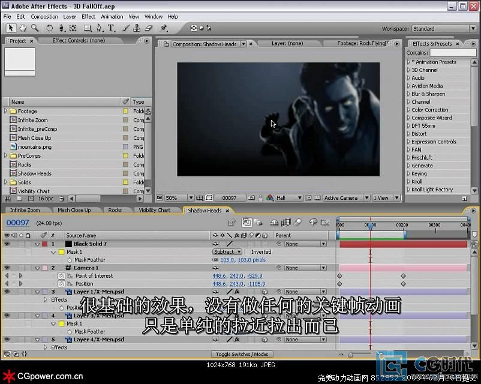The height and width of the screenshot is (384, 481).
Task: Switch to the Infinite Zoom timeline tab
Action: pyautogui.click(x=25, y=210)
